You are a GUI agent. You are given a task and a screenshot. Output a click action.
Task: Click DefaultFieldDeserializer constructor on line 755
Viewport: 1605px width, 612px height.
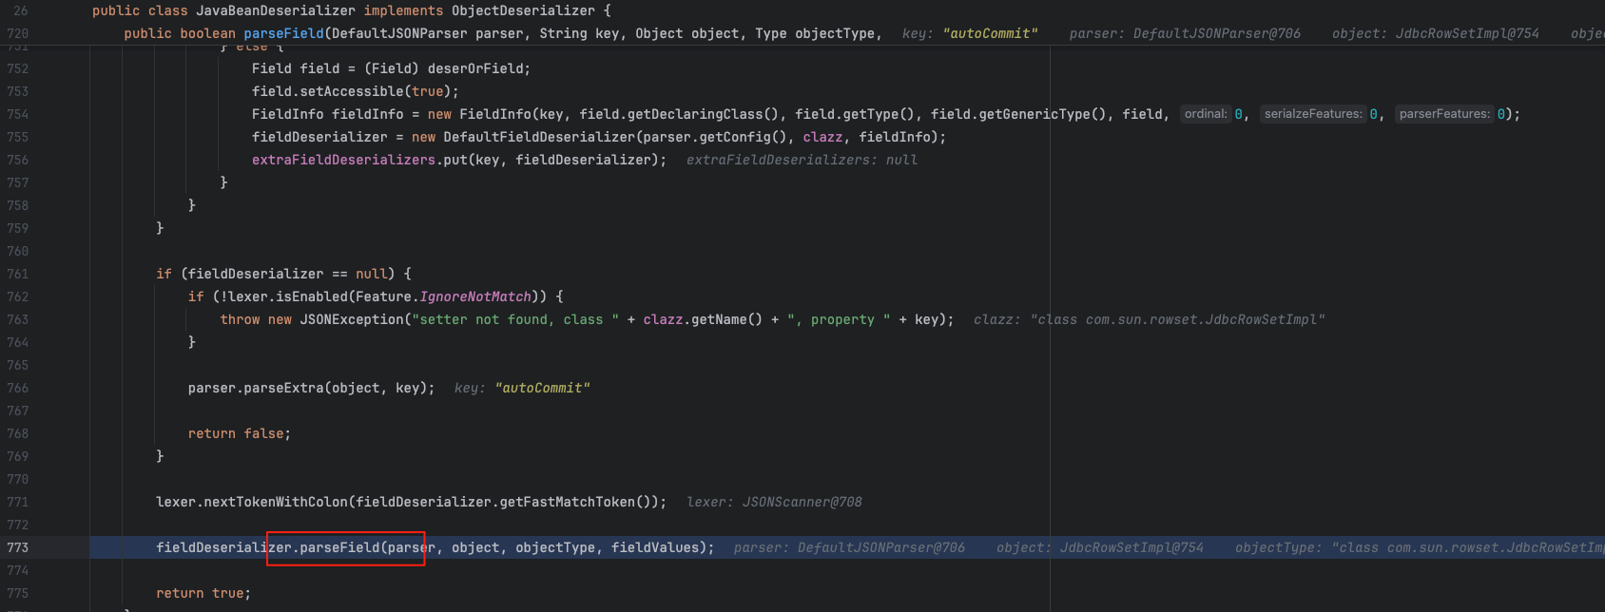pos(539,137)
